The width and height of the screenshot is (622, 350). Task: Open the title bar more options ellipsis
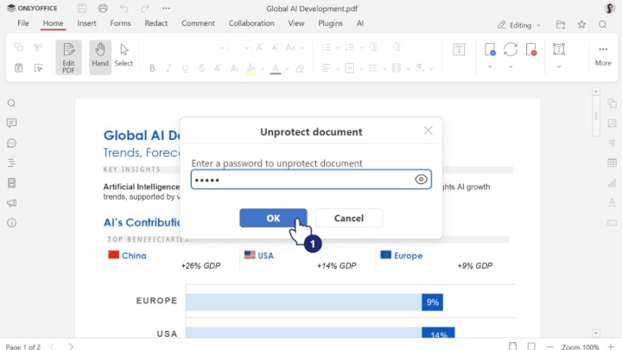(x=166, y=9)
